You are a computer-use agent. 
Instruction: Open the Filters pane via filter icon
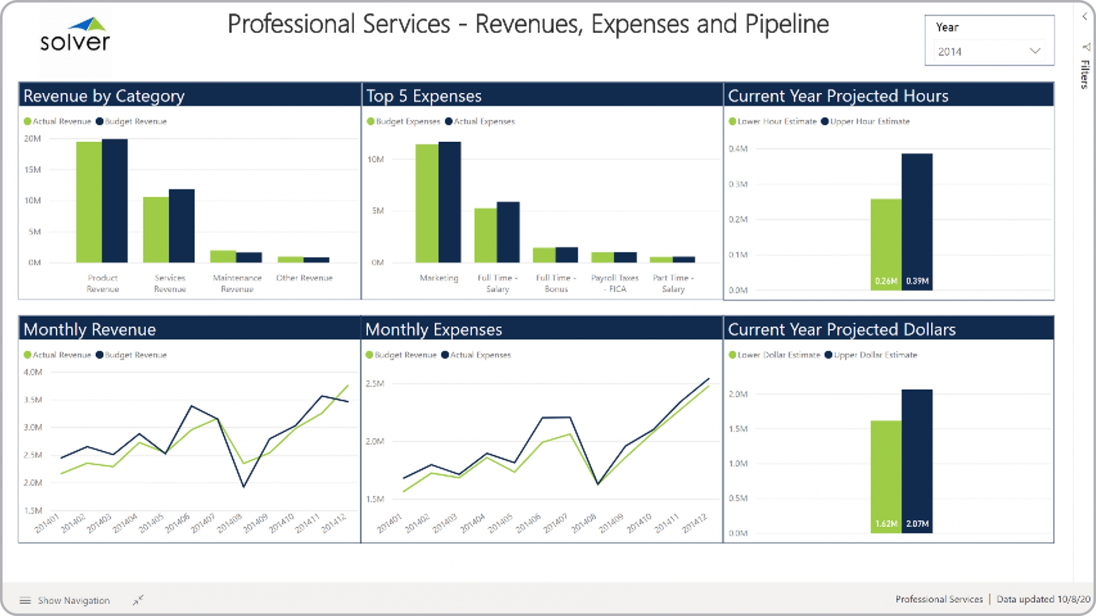(1086, 47)
